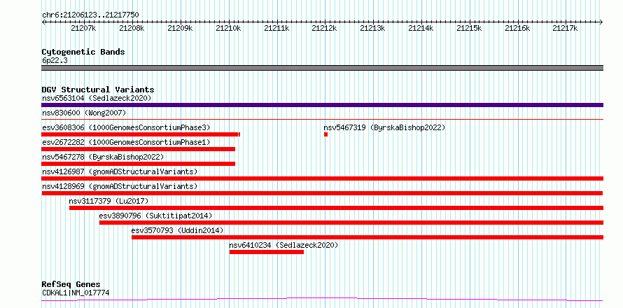Select the gray 6p22.3 cytogenetic band bar
This screenshot has height=308, width=623.
(x=322, y=68)
